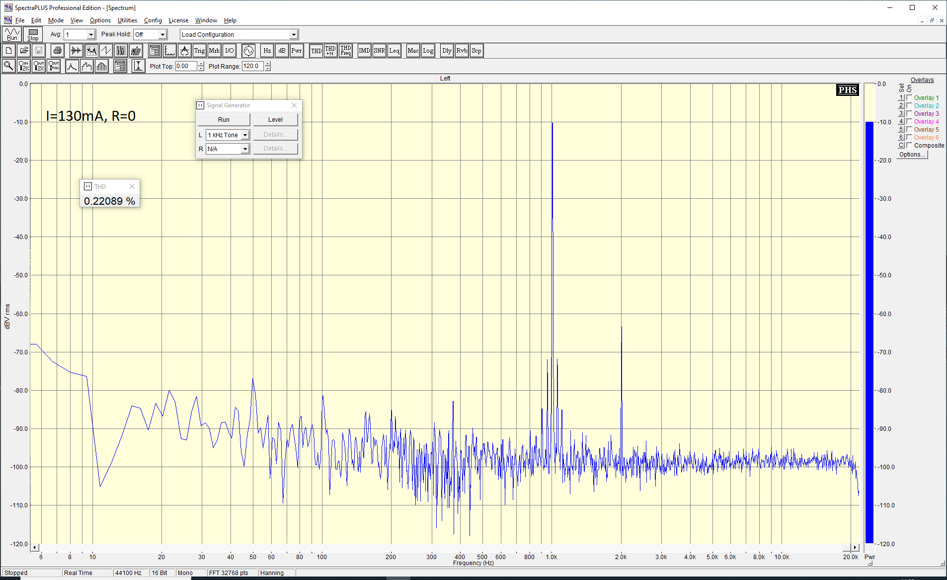The height and width of the screenshot is (580, 947).
Task: Open signal generator sine wave icon
Action: tap(248, 51)
